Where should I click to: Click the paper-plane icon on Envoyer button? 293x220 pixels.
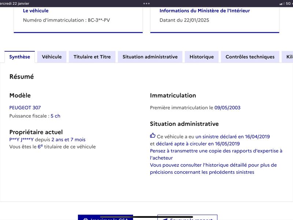(x=165, y=219)
